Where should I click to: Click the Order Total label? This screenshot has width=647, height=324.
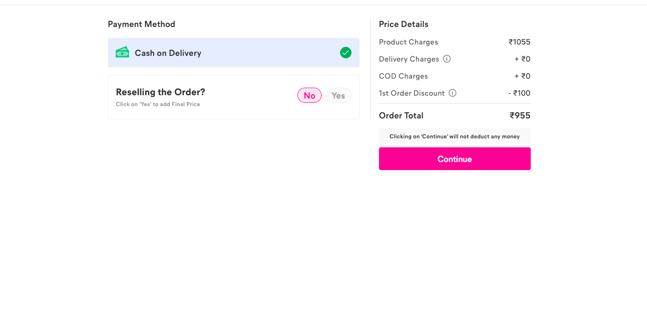click(401, 116)
